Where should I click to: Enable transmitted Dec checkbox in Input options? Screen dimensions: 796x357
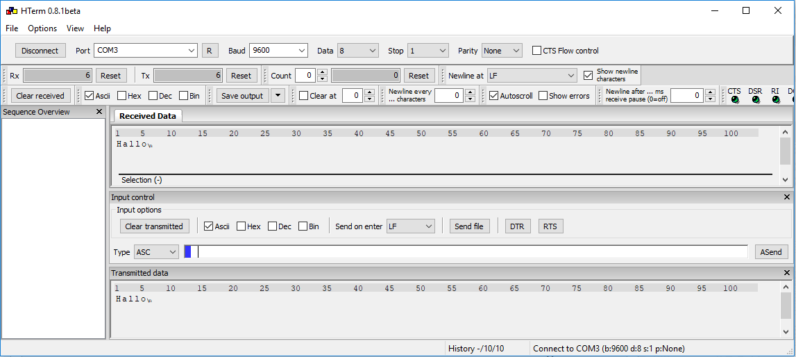click(x=272, y=226)
